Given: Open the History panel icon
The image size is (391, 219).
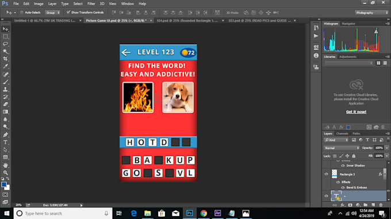Looking at the screenshot, I should (x=316, y=28).
